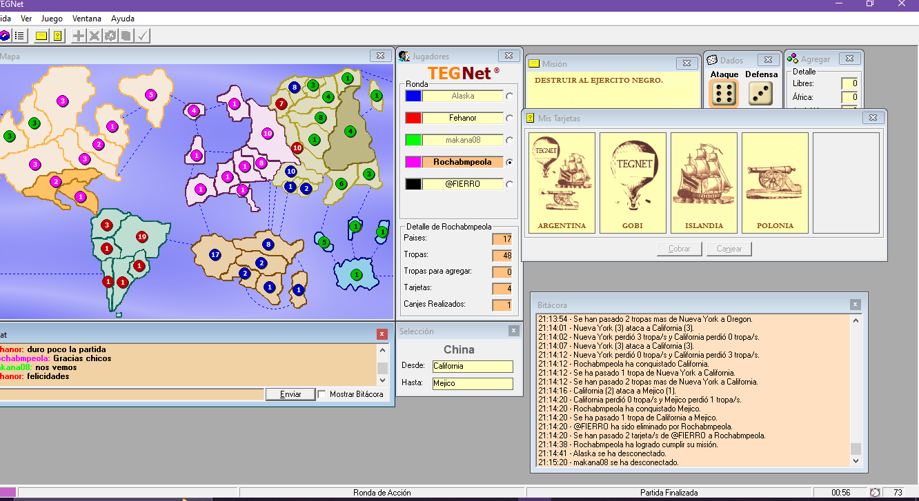Screen dimensions: 919x501
Task: Close the Selección panel
Action: [x=513, y=331]
